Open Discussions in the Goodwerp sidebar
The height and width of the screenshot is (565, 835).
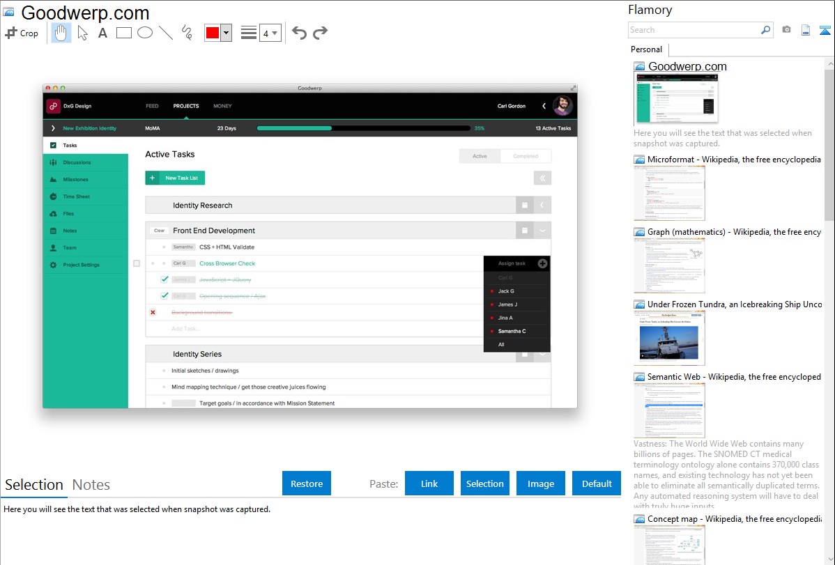click(x=85, y=162)
